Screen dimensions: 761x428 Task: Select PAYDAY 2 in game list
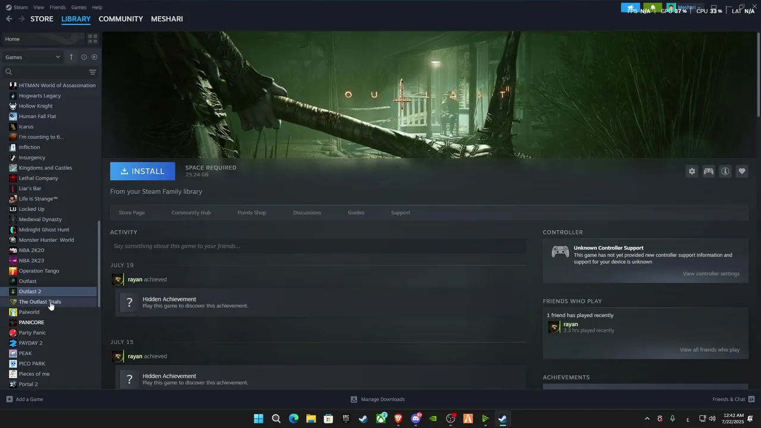pyautogui.click(x=30, y=343)
